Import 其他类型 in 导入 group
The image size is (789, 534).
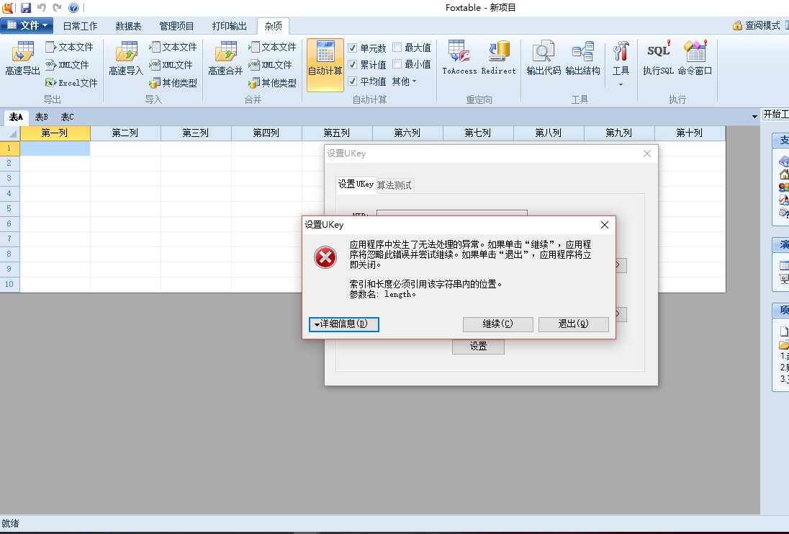(173, 83)
